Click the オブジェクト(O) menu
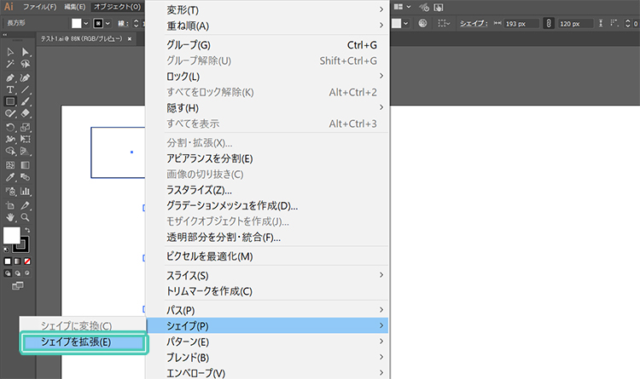 point(117,7)
